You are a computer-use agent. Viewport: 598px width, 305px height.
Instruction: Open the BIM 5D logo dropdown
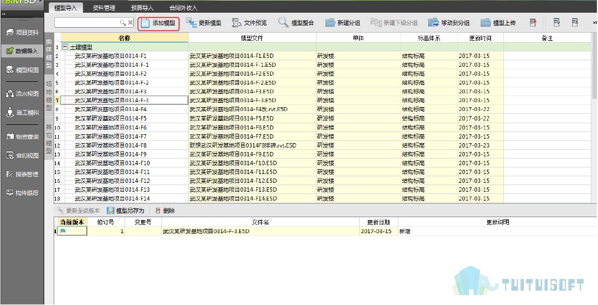point(41,2)
